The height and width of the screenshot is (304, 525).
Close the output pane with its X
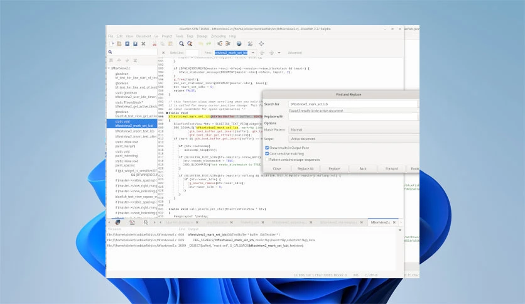click(x=400, y=230)
